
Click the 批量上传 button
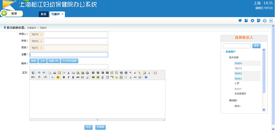click(54, 61)
